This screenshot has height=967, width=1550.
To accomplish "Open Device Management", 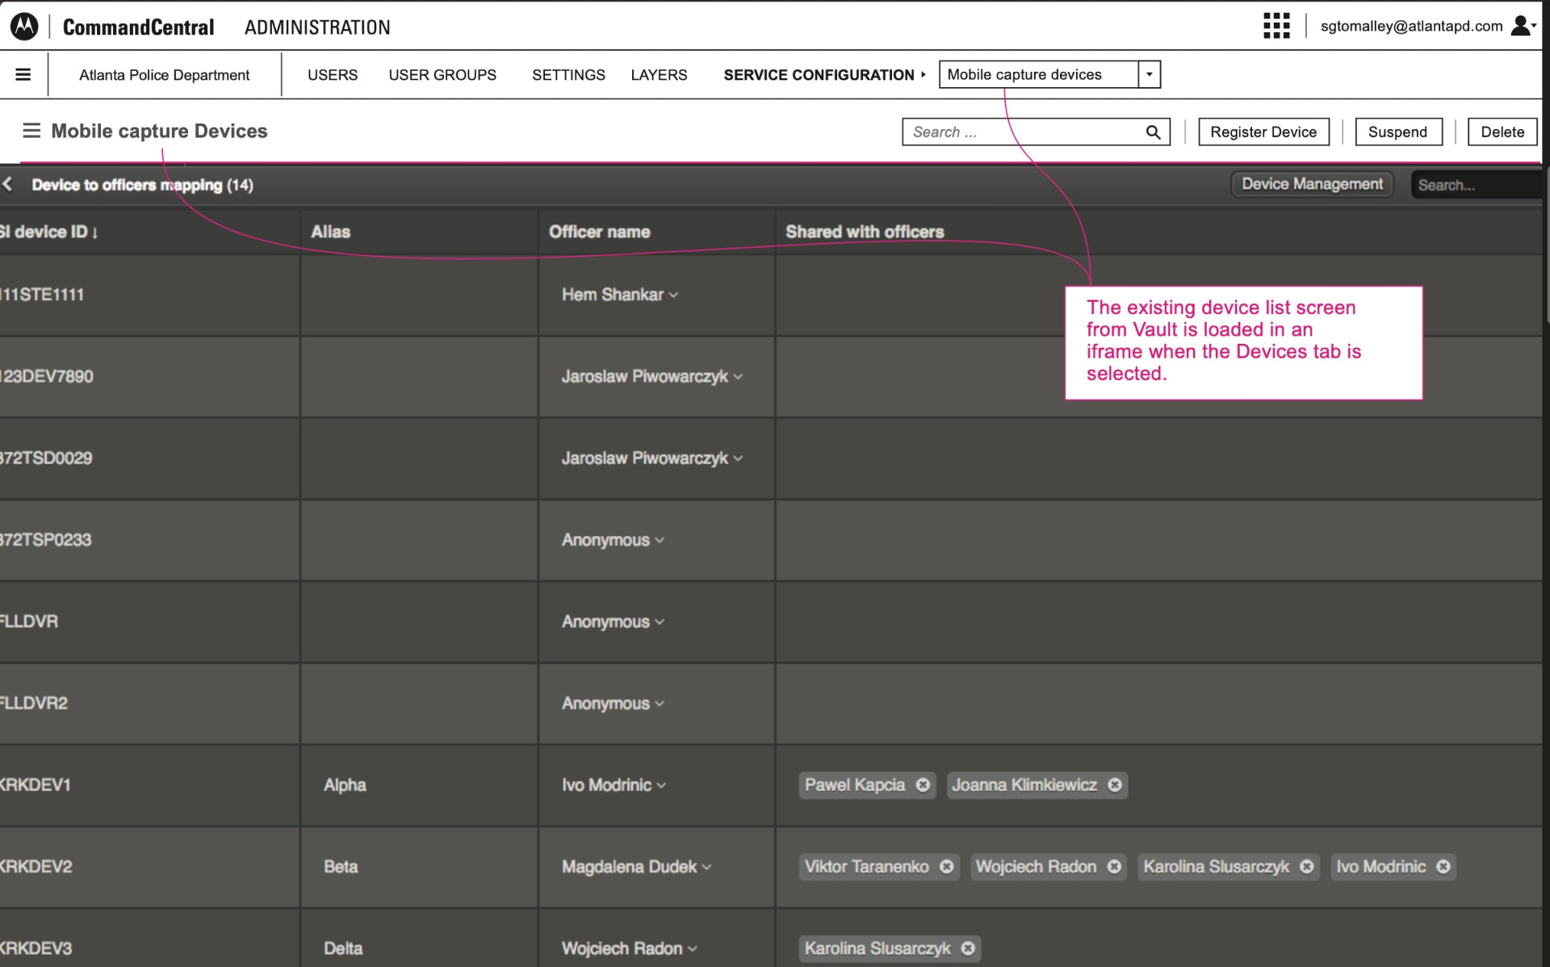I will (1312, 184).
